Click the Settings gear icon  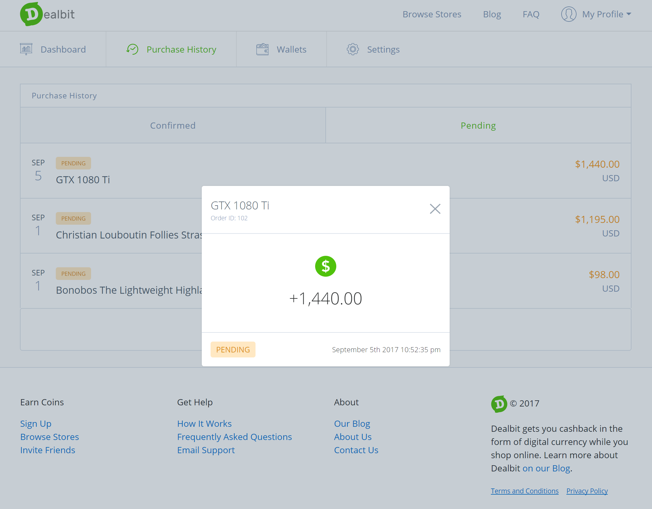click(x=352, y=49)
